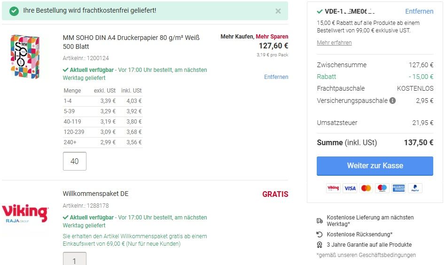The height and width of the screenshot is (265, 445).
Task: Remove MM SOHO paper from cart
Action: [x=276, y=77]
